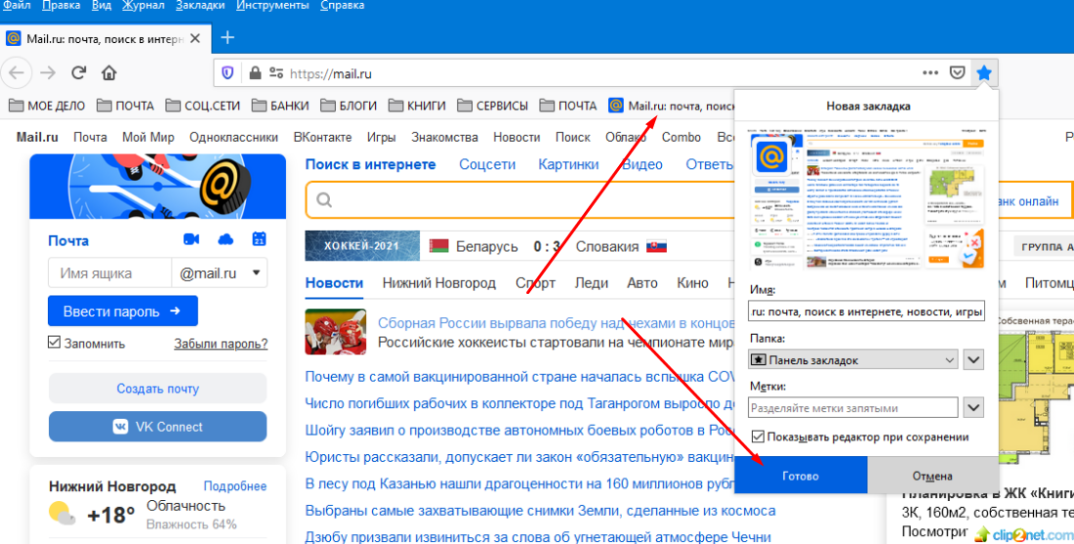This screenshot has height=544, width=1074.
Task: Open the МОЕ ДЕЛО bookmarks folder
Action: tap(47, 105)
